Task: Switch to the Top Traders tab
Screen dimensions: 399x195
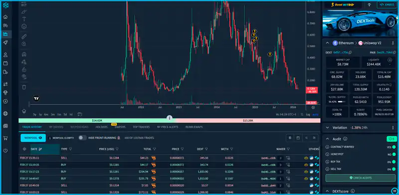Action: [141, 127]
